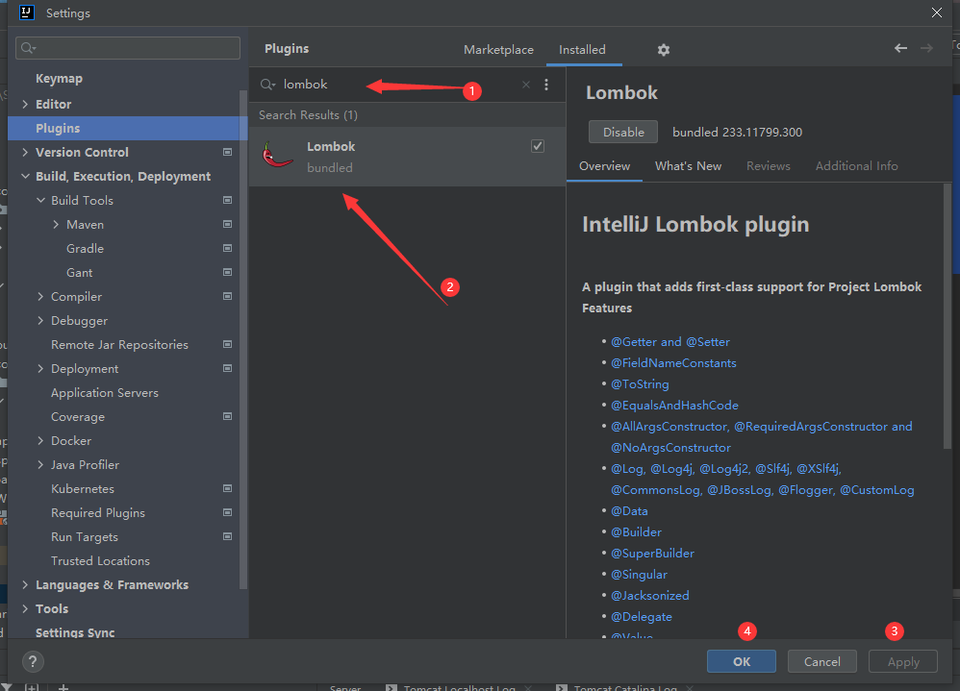Click project-level icon beside Required Plugins
The width and height of the screenshot is (960, 691).
pos(227,512)
